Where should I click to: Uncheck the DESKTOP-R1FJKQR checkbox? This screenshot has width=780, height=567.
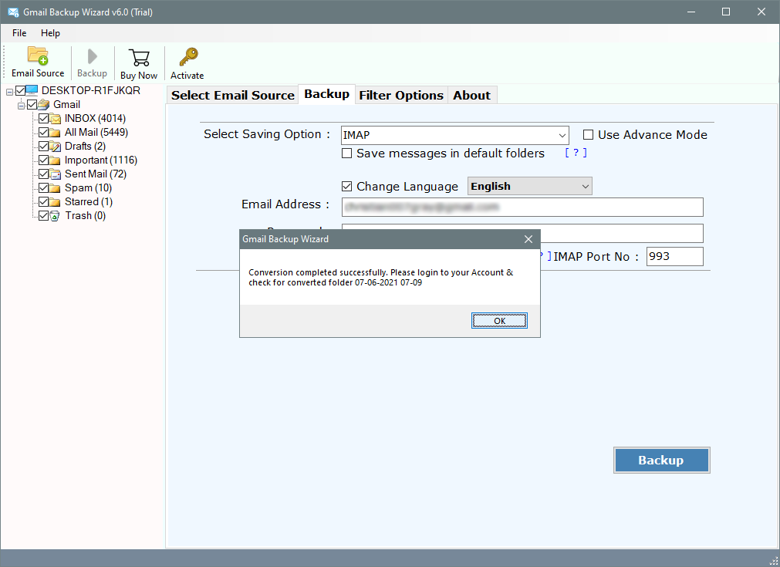pyautogui.click(x=20, y=90)
